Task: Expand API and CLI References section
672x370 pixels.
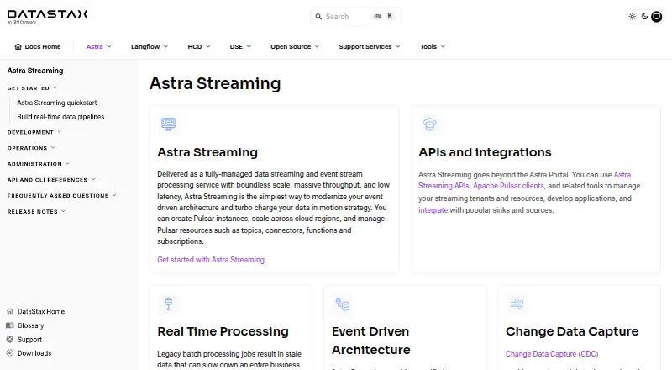Action: tap(51, 180)
